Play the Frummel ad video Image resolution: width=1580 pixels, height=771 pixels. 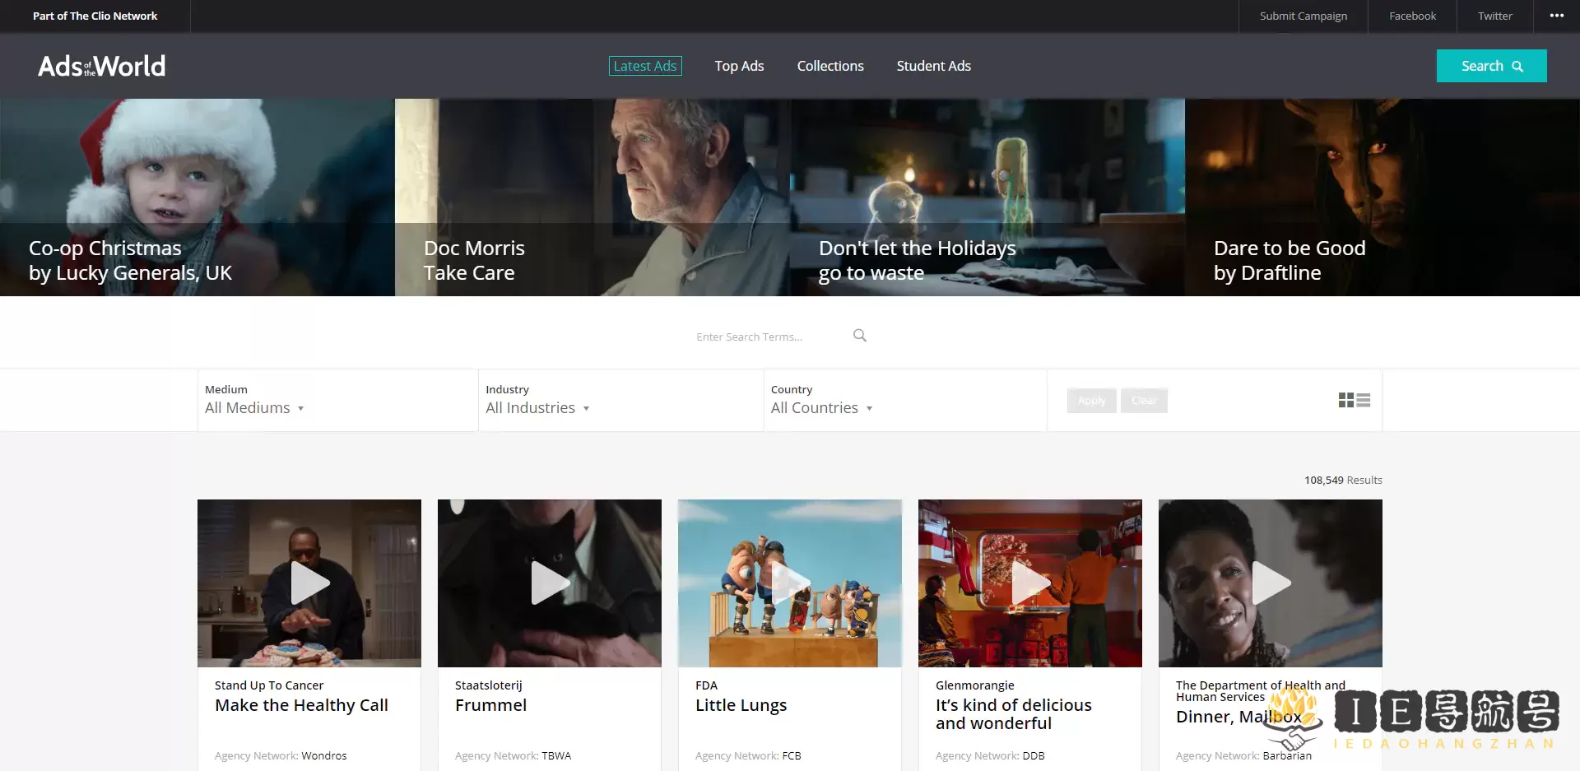[x=550, y=583]
